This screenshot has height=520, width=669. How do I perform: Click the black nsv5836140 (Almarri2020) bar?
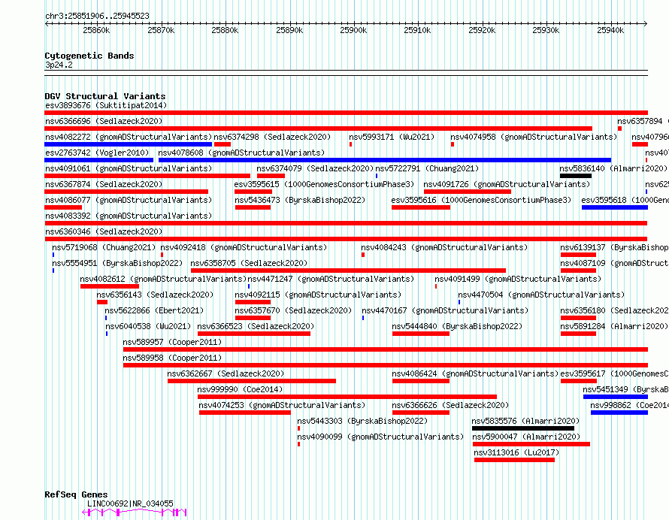(x=576, y=176)
